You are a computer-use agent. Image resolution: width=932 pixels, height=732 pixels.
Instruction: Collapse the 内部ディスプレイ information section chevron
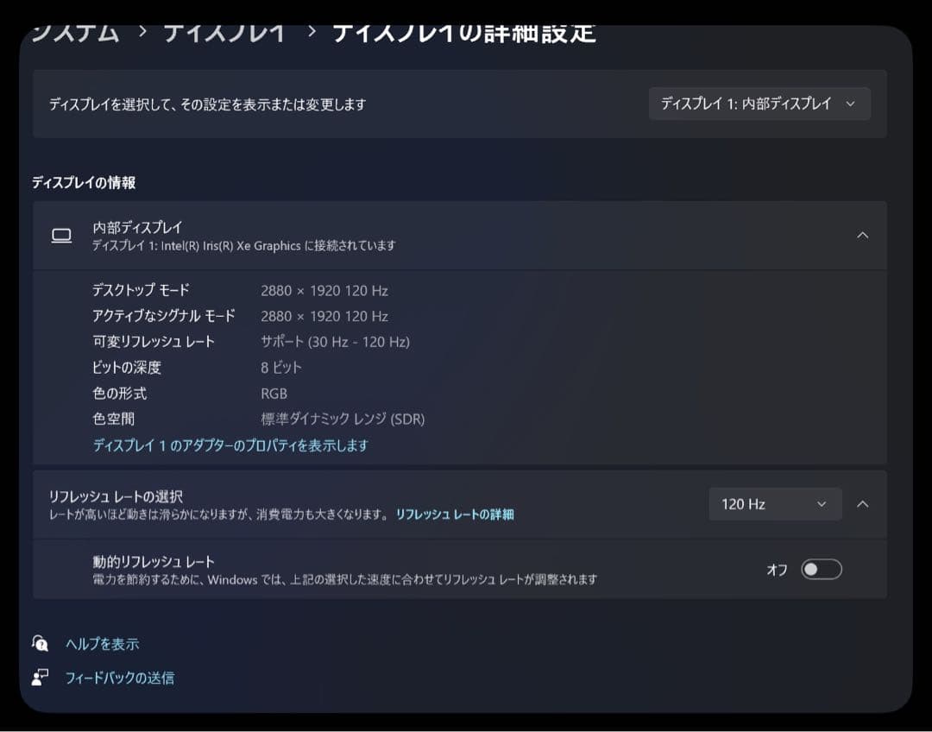(x=862, y=235)
